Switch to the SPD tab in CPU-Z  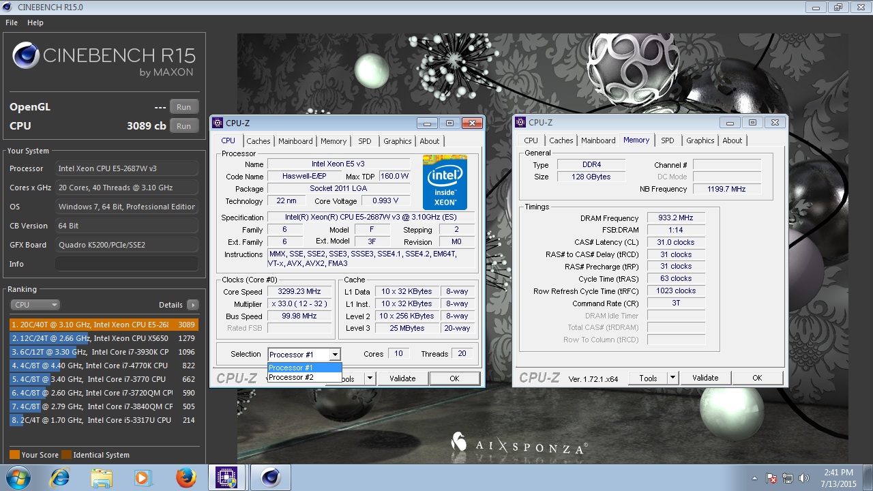tap(365, 141)
